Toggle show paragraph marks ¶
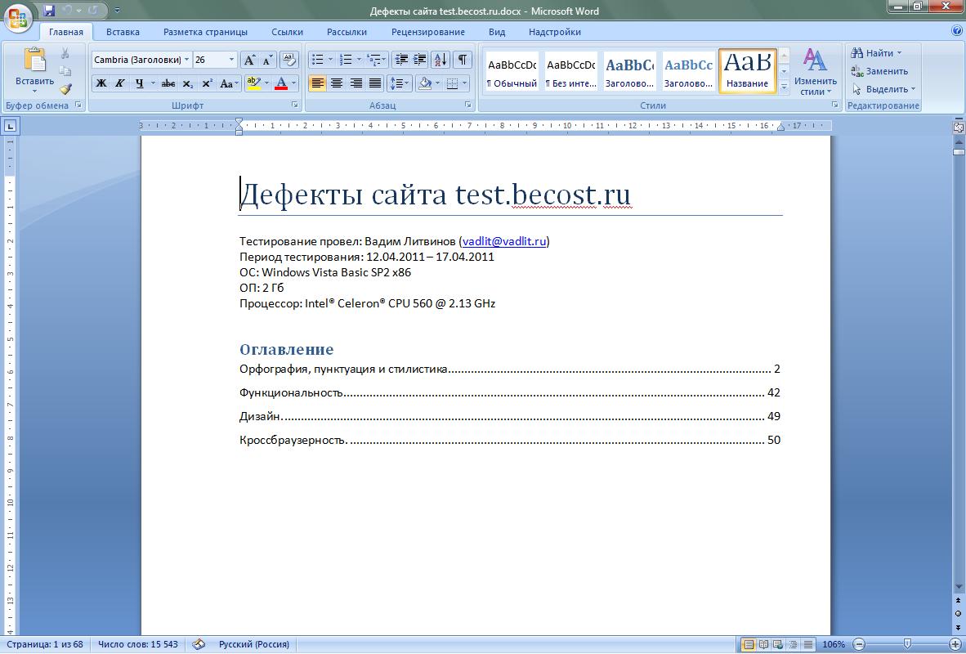This screenshot has width=966, height=654. 462,60
